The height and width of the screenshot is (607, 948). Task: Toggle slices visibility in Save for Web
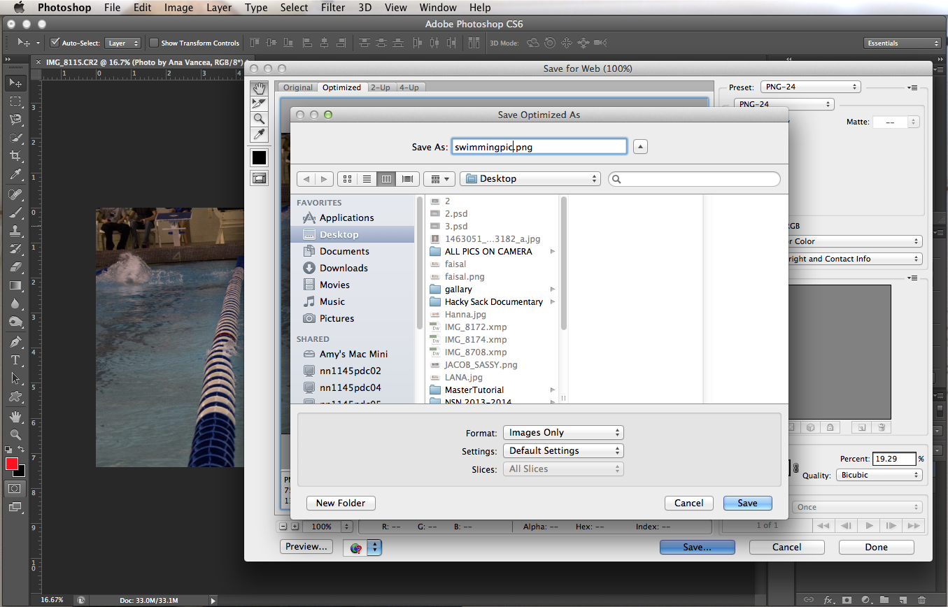click(x=259, y=178)
